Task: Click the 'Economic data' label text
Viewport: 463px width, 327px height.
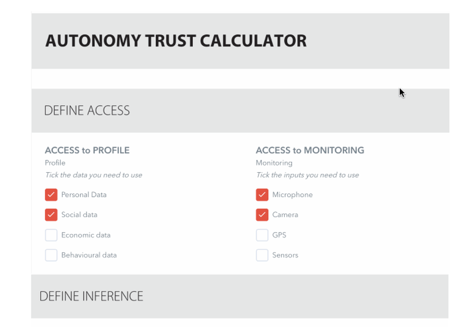Action: pos(85,235)
